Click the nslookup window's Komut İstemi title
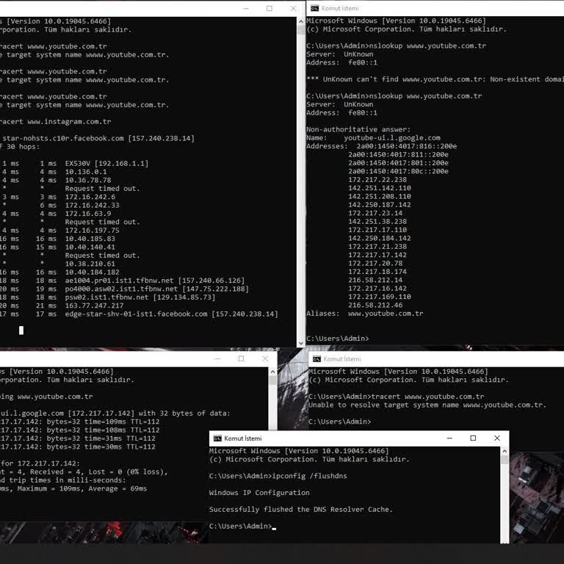The height and width of the screenshot is (564, 564). (340, 8)
